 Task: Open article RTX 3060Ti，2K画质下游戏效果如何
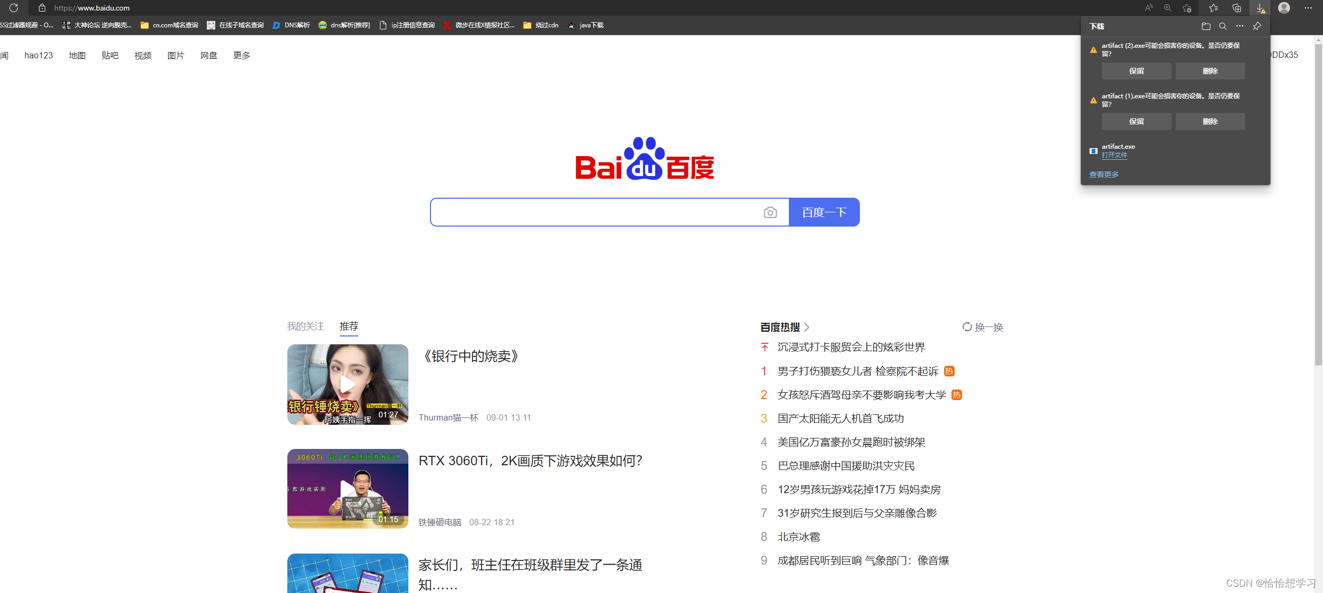[x=530, y=461]
